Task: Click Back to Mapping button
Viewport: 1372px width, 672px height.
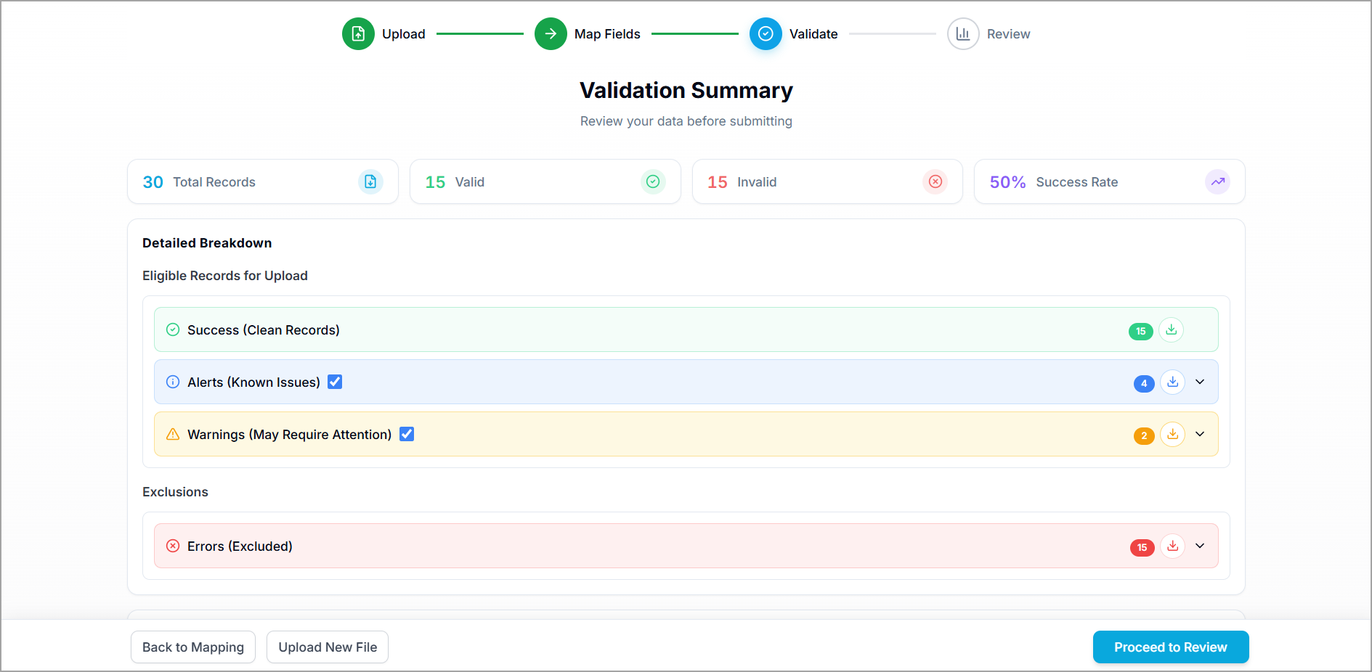Action: (x=193, y=647)
